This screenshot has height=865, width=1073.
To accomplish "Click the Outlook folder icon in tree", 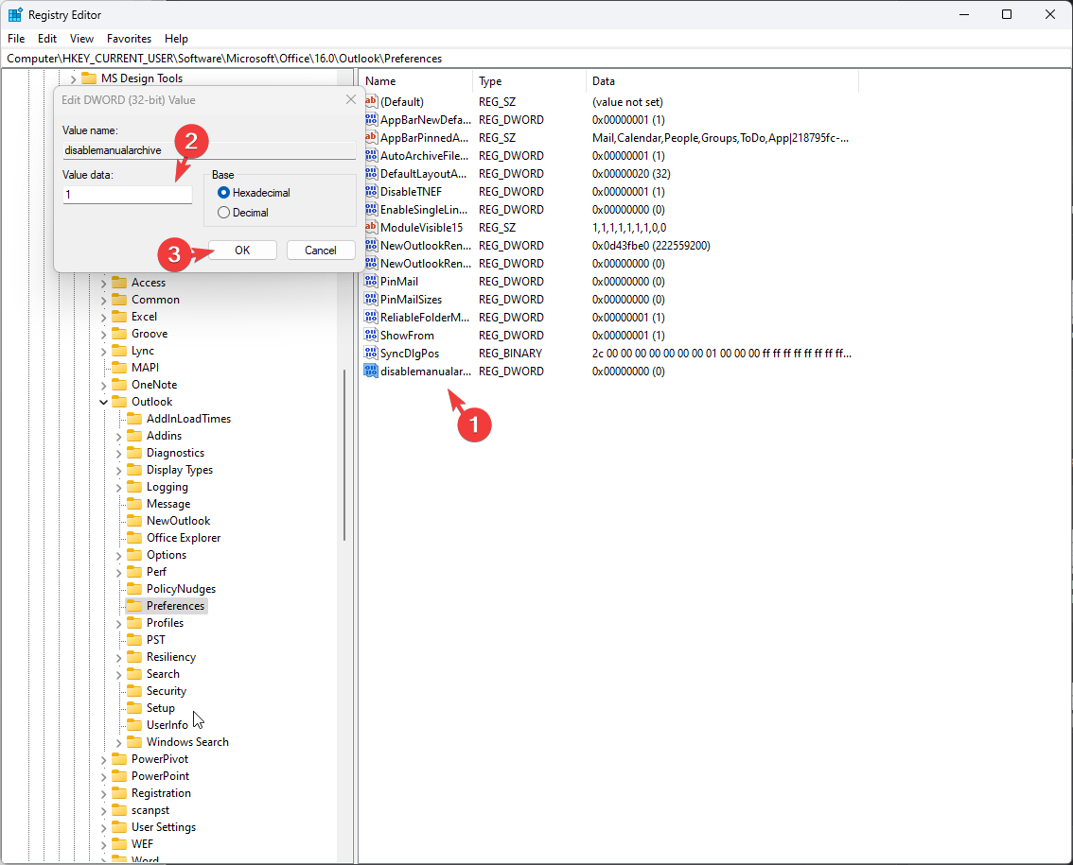I will pos(120,402).
